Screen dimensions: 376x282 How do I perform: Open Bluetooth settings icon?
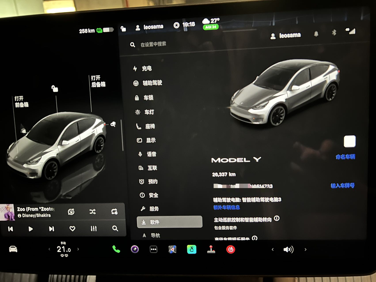[x=334, y=32]
